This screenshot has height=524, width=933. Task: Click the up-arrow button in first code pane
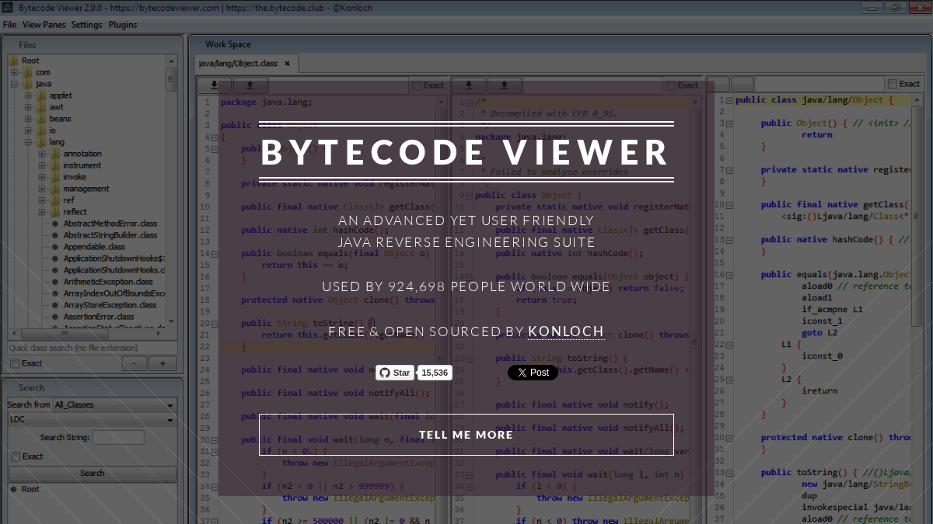(x=250, y=85)
